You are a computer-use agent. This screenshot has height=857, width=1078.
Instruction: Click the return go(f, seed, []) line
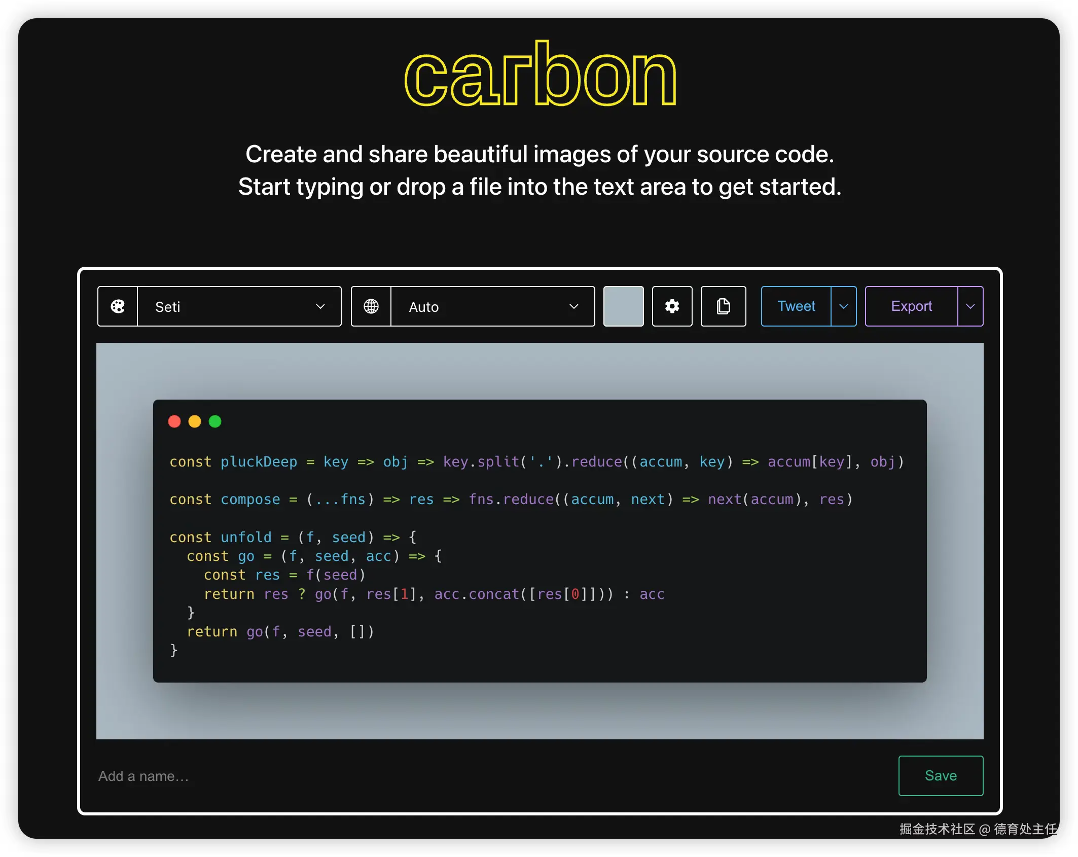(x=280, y=632)
